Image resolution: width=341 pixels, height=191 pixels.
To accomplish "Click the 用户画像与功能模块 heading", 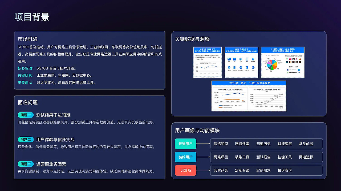I will click(x=197, y=131).
